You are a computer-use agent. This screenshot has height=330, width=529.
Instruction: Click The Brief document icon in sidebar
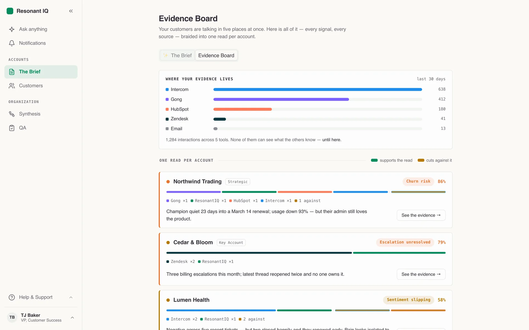(x=12, y=72)
